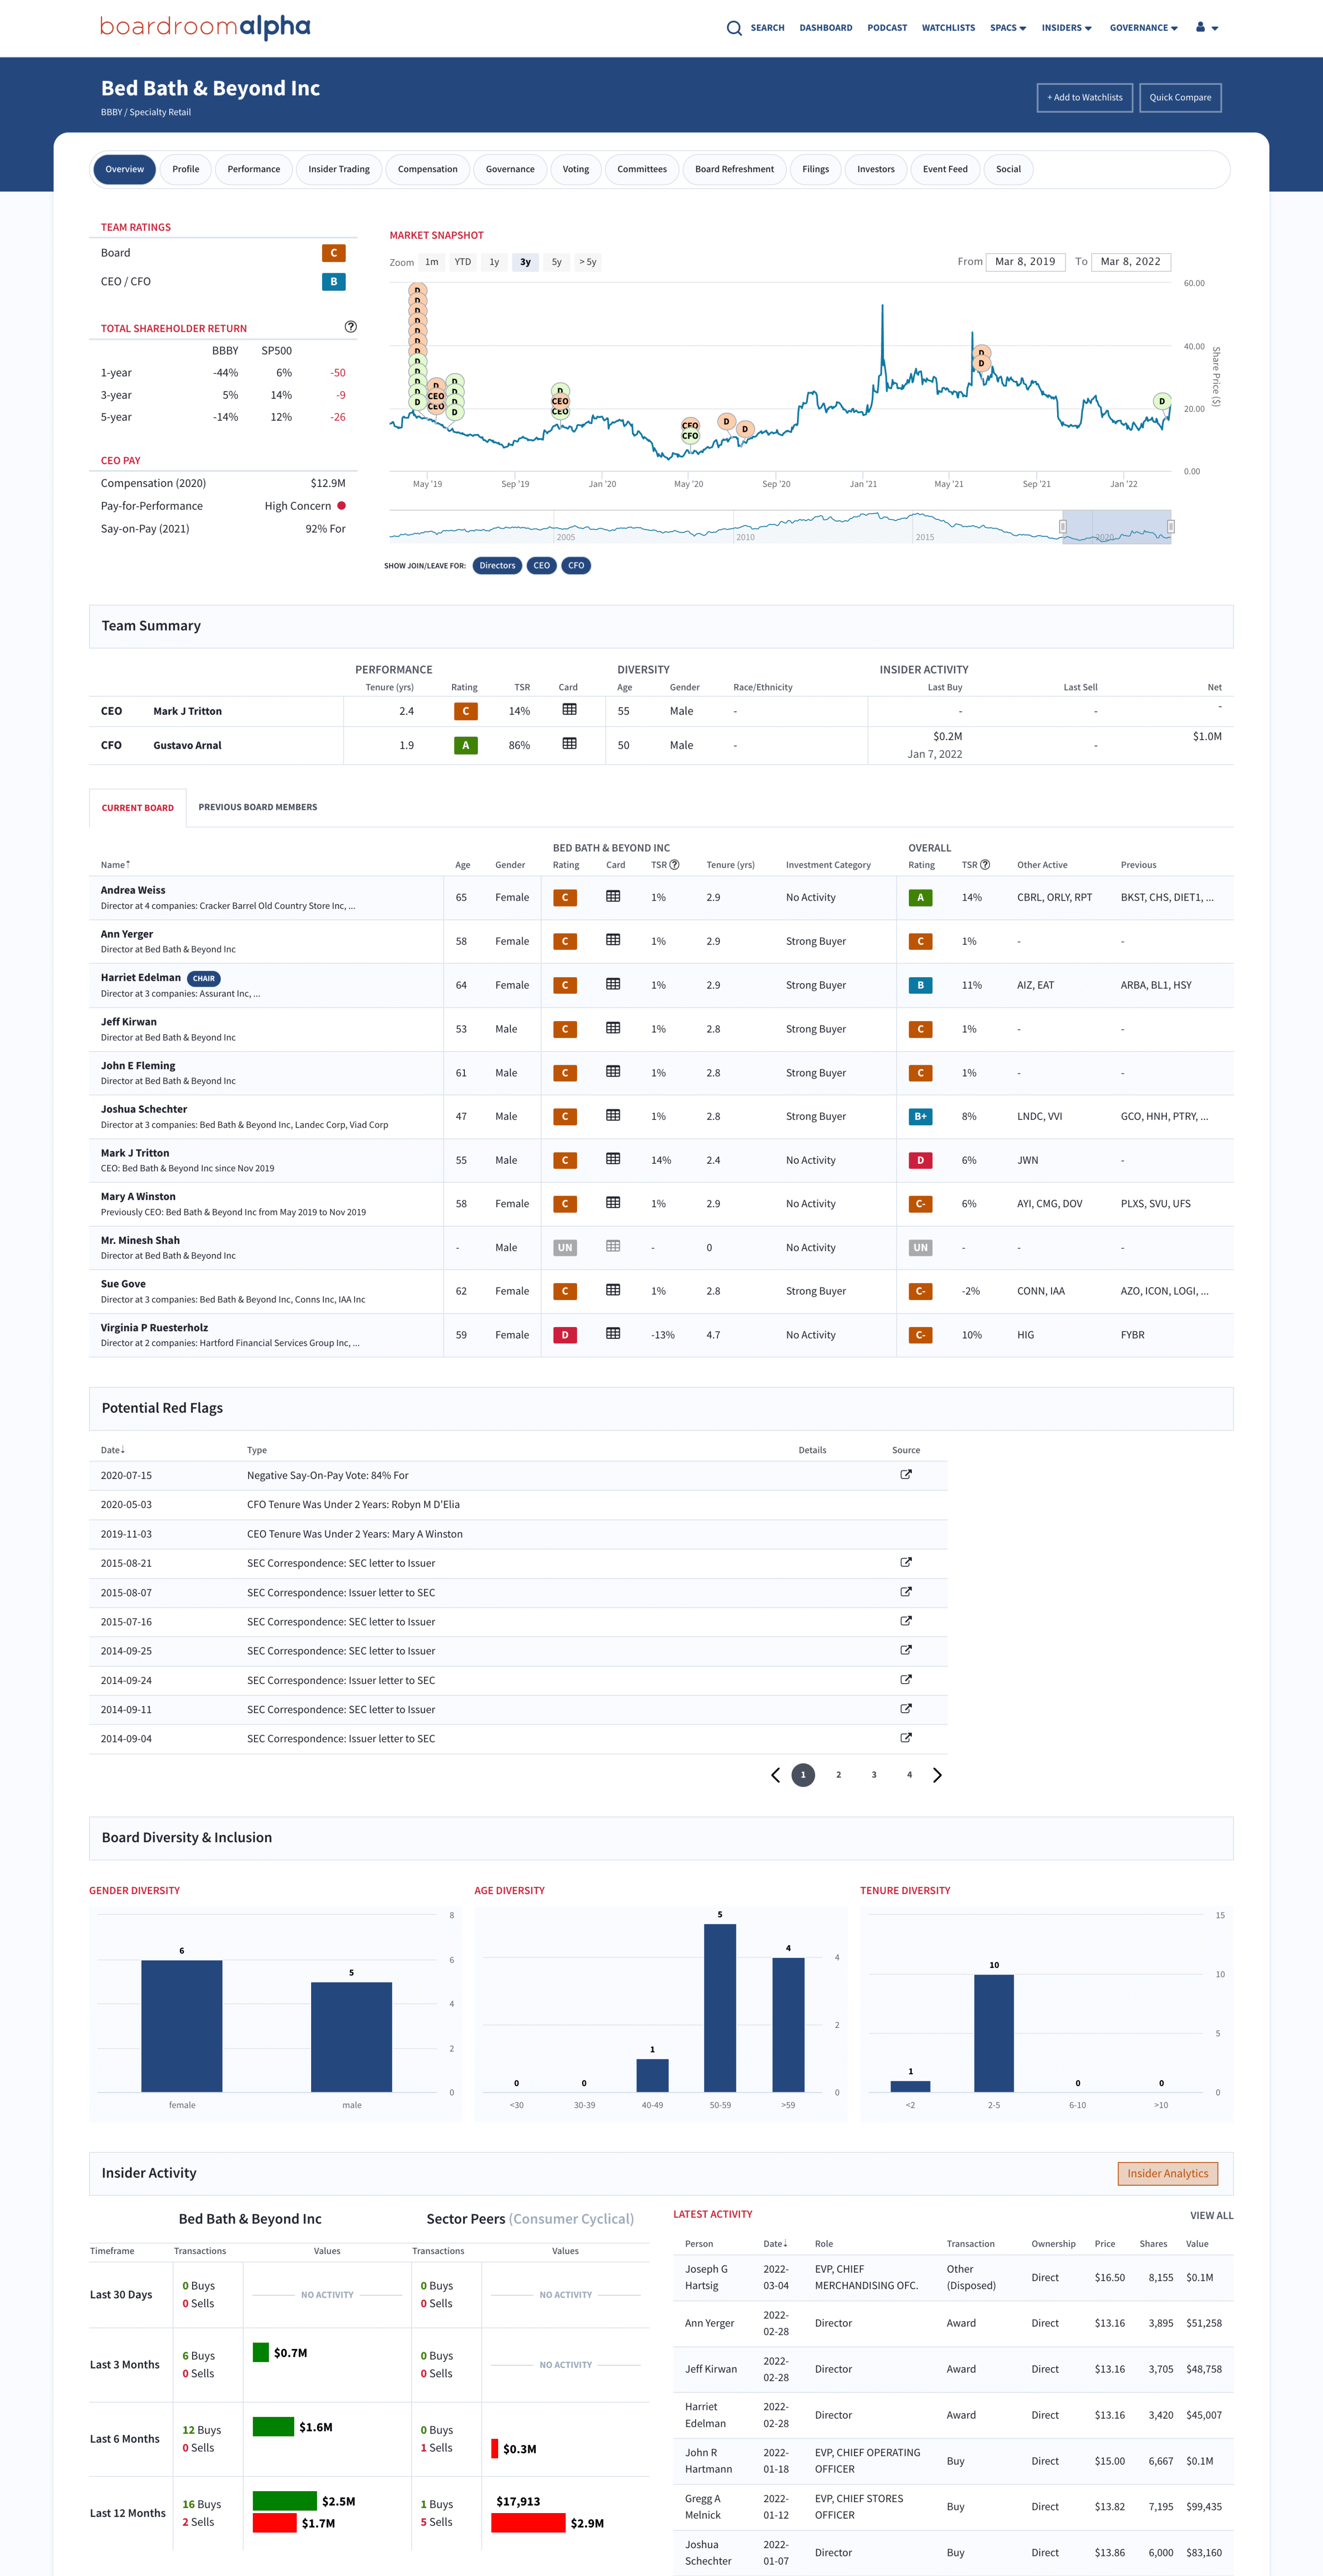Viewport: 1323px width, 2576px height.
Task: Open Mary A Winston card icon
Action: click(614, 1203)
